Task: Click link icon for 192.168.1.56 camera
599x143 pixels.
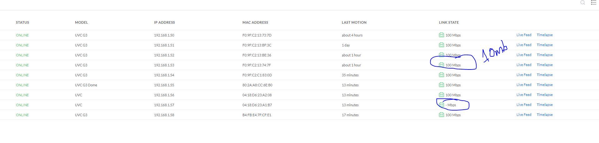Action: pyautogui.click(x=441, y=95)
